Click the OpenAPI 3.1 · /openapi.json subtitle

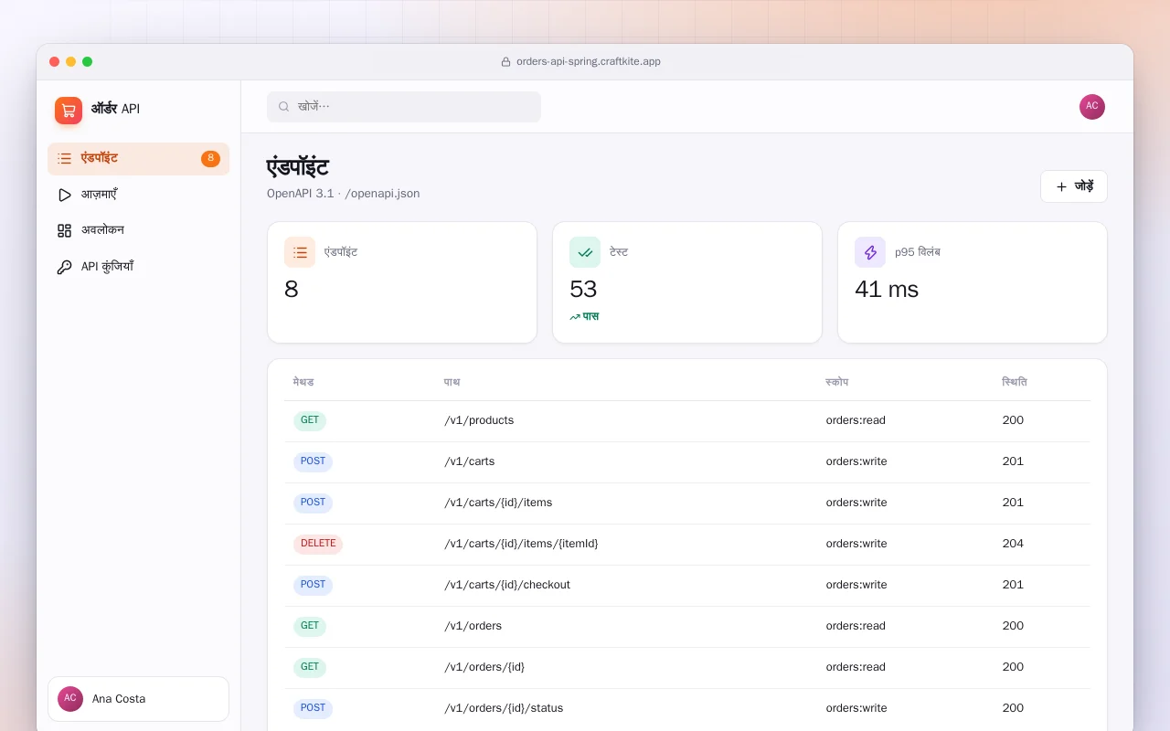coord(344,194)
